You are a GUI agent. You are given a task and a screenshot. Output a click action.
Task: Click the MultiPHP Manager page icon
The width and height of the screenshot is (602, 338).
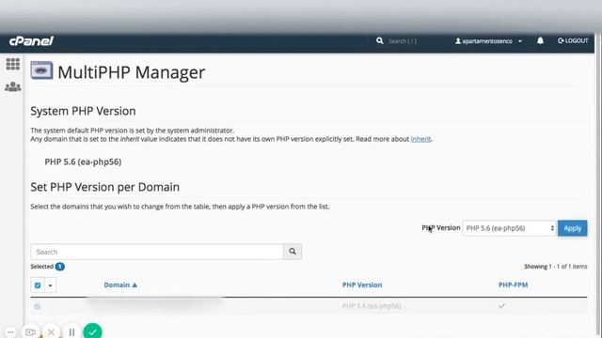[x=41, y=70]
